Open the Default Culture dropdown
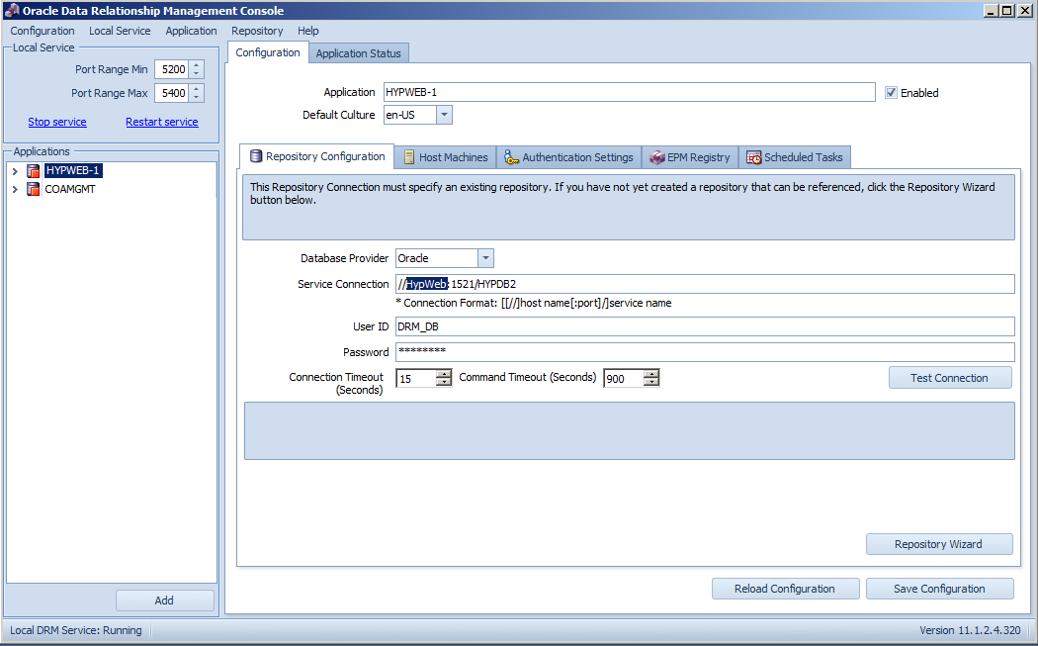This screenshot has width=1038, height=646. (444, 115)
